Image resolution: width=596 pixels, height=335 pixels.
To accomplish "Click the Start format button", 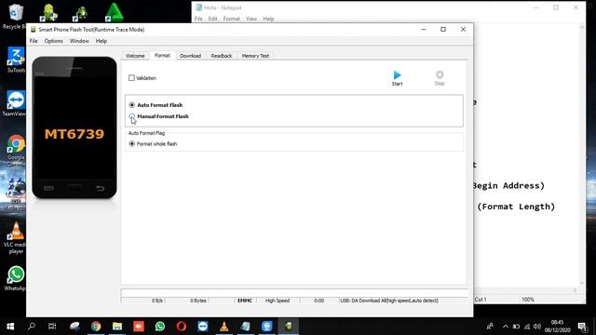I will 397,78.
